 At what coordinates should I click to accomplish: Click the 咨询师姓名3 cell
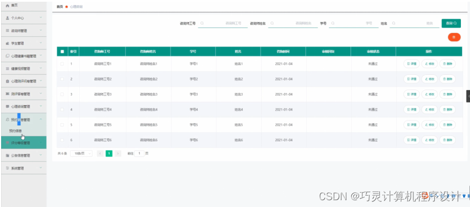[x=148, y=94]
